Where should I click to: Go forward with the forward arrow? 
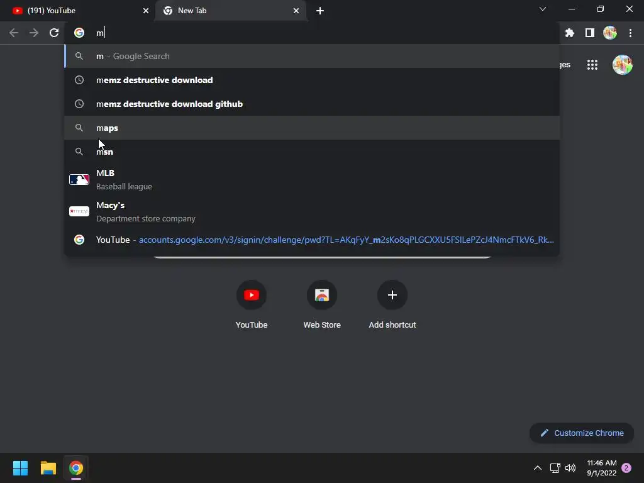(34, 33)
